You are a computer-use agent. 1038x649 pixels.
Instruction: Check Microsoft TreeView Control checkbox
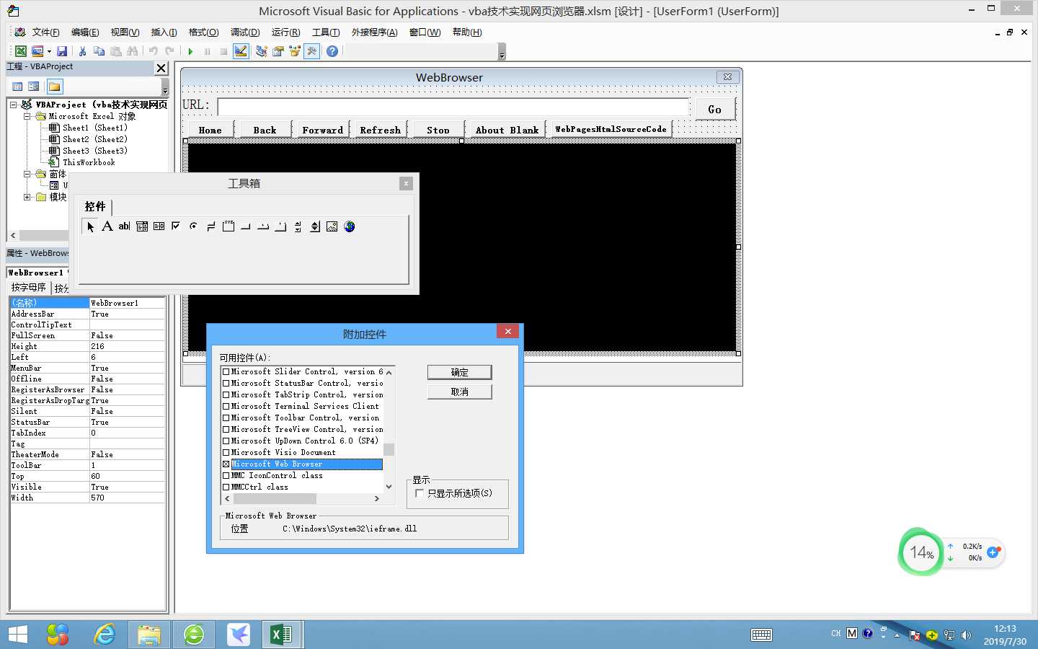tap(226, 430)
